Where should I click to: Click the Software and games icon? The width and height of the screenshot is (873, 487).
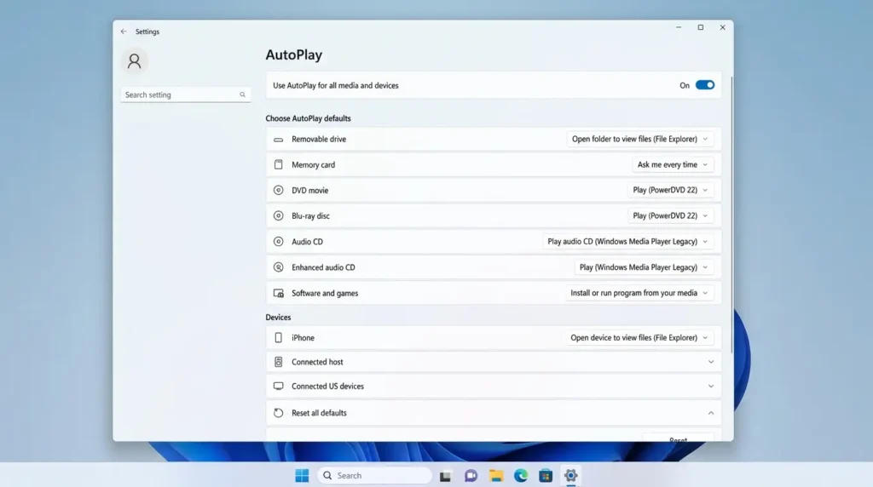point(279,293)
